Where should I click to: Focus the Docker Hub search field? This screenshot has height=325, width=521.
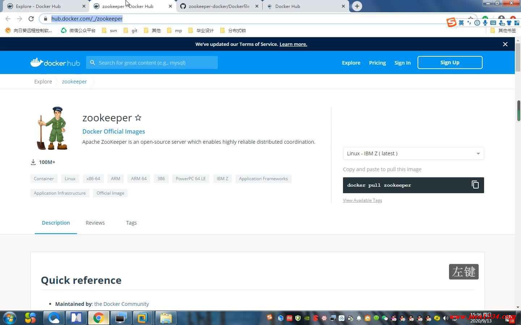152,62
